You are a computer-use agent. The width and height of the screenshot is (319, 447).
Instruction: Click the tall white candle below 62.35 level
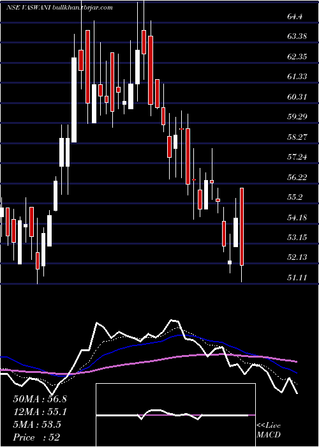(x=74, y=100)
